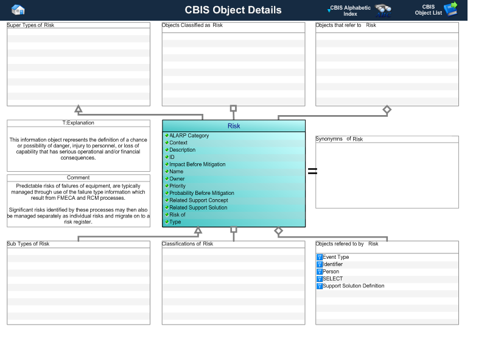Select the Risk of attribute
This screenshot has height=338, width=487.
pos(177,214)
